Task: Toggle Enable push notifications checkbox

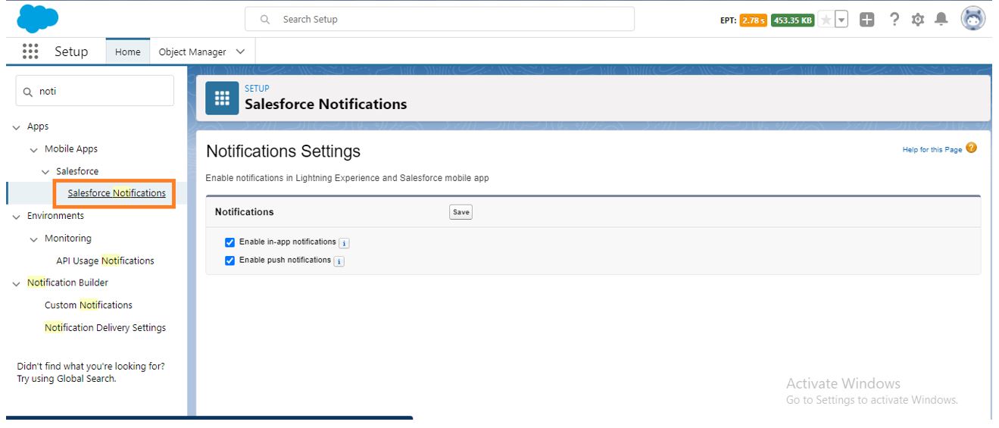Action: [x=230, y=261]
